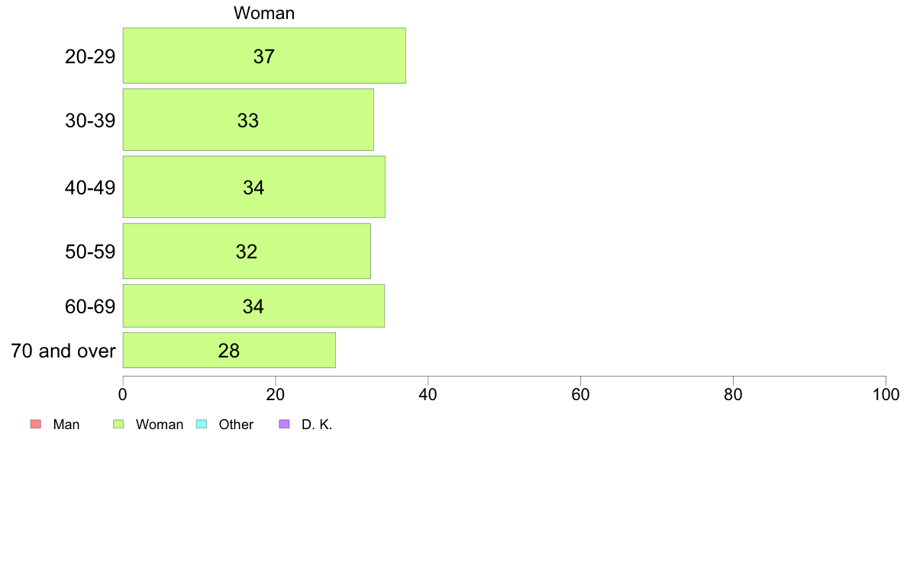Select the 40-49 bar showing 34
This screenshot has width=907, height=561.
254,187
